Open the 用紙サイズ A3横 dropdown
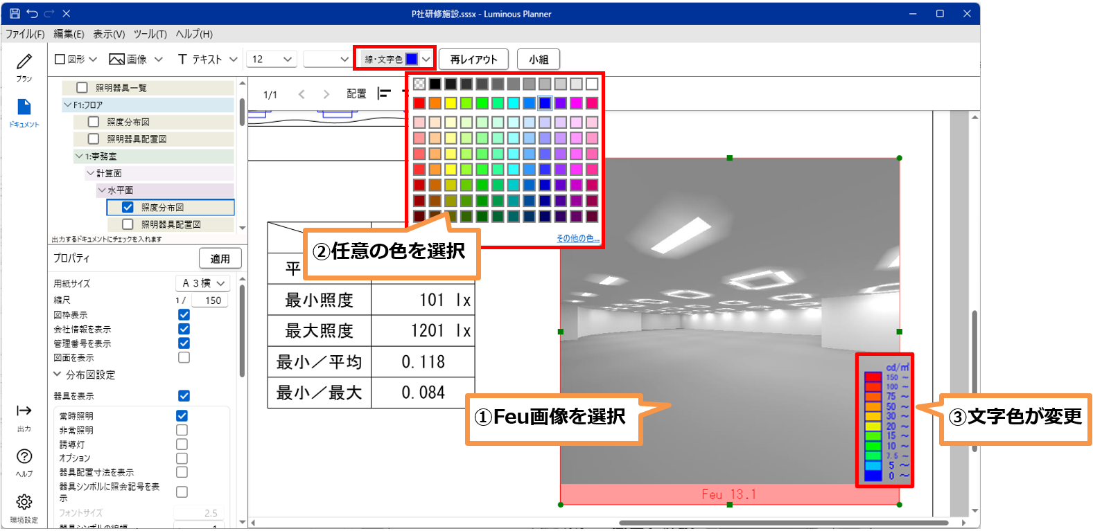This screenshot has width=1093, height=531. coord(202,283)
